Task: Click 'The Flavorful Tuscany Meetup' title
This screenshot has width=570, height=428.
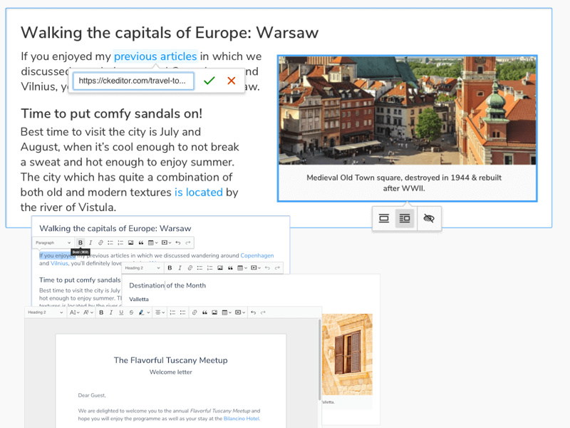Action: (x=171, y=360)
